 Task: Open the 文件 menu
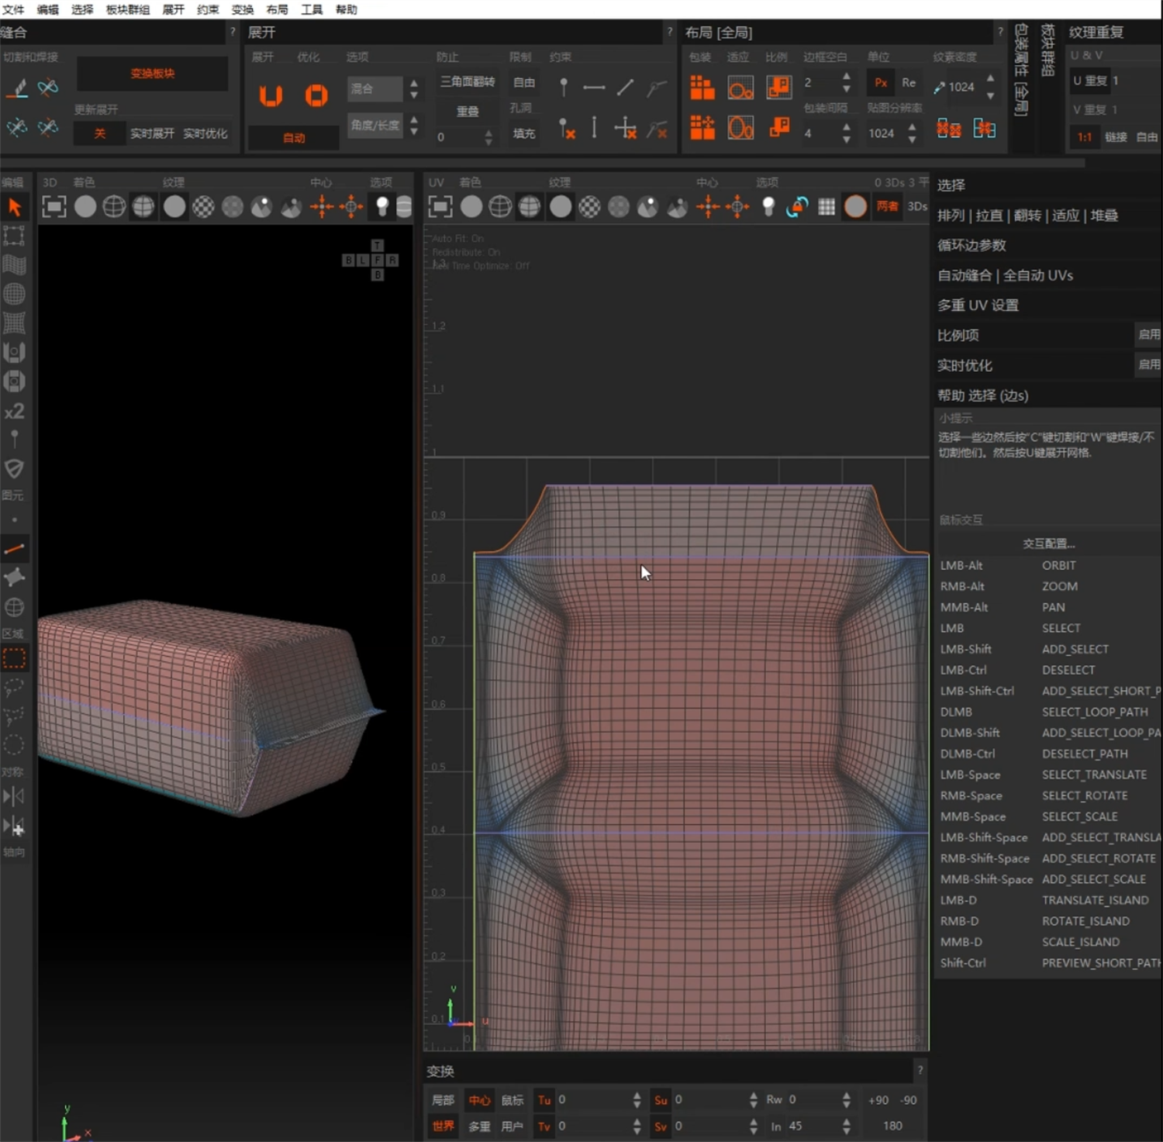[x=13, y=9]
